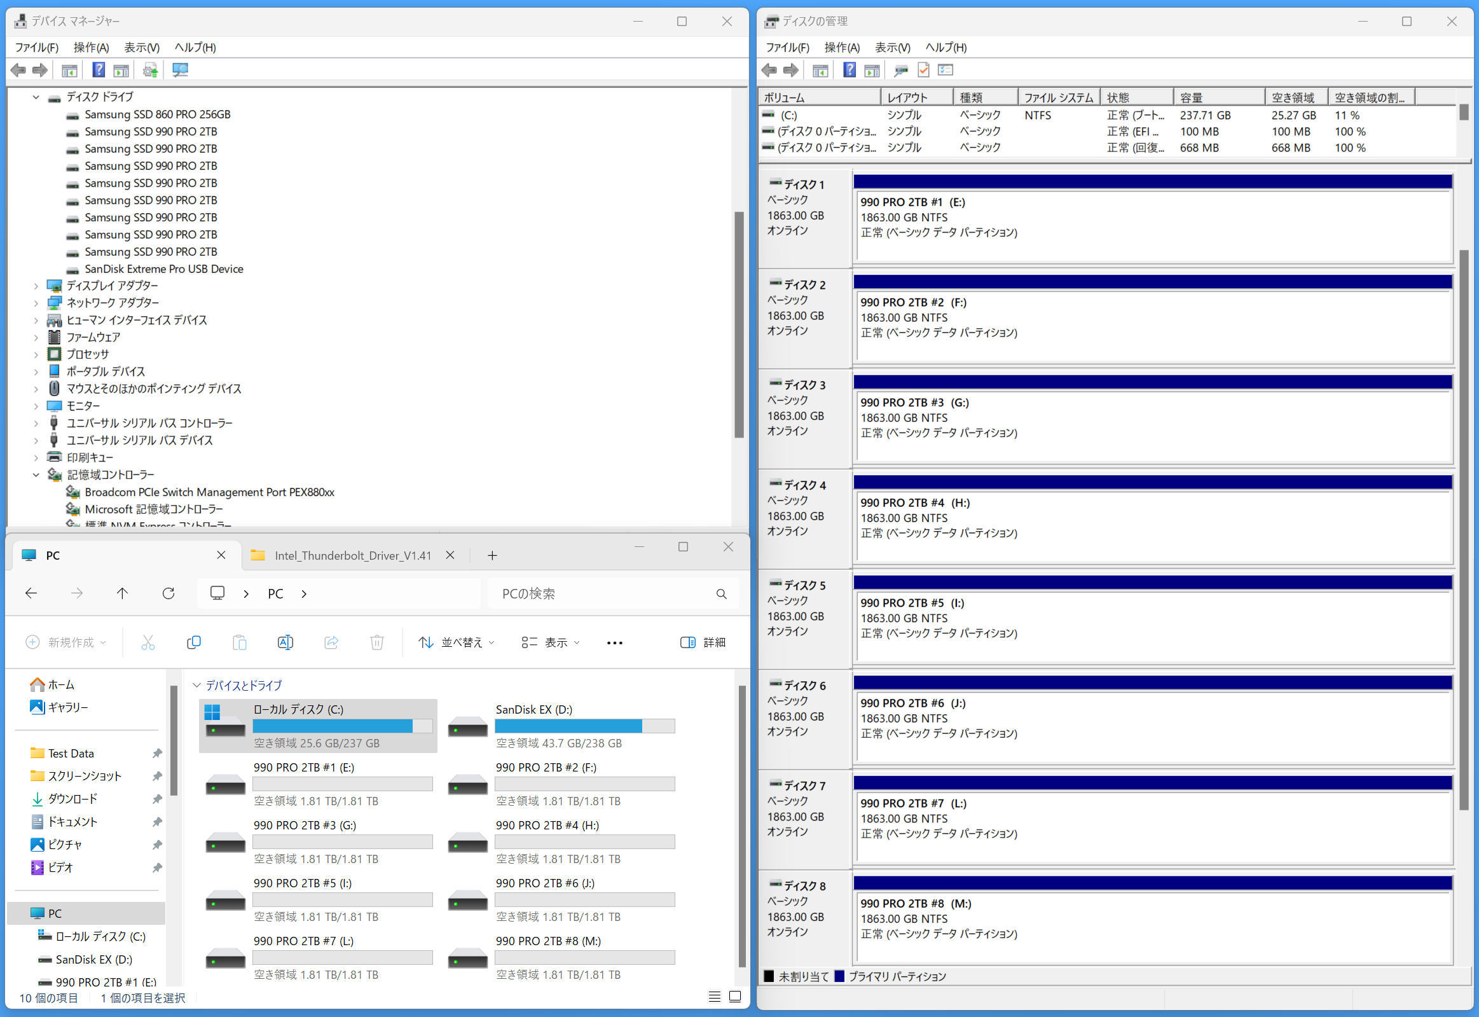Click Help icon in Disk Management toolbar

coord(850,69)
